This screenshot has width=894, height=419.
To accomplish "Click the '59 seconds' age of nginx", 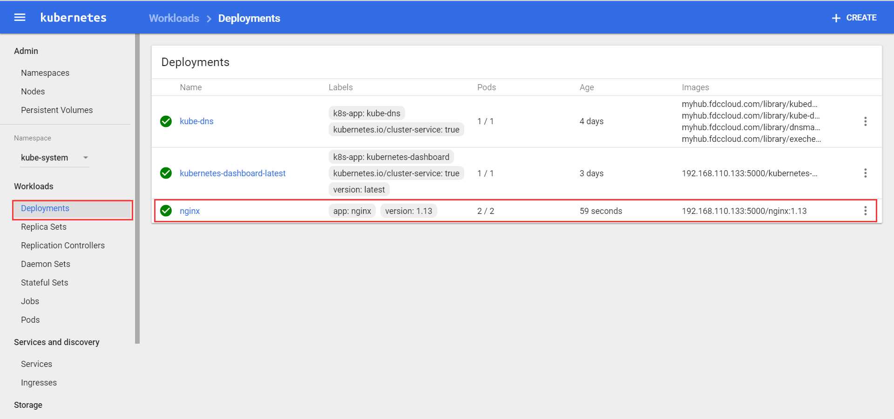I will coord(601,211).
